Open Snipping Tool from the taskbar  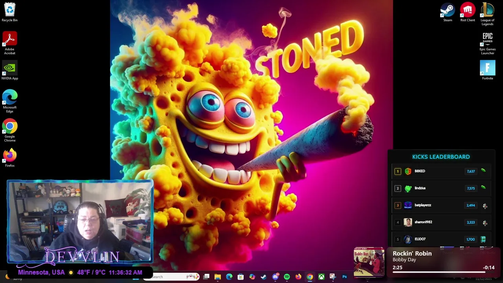(332, 277)
